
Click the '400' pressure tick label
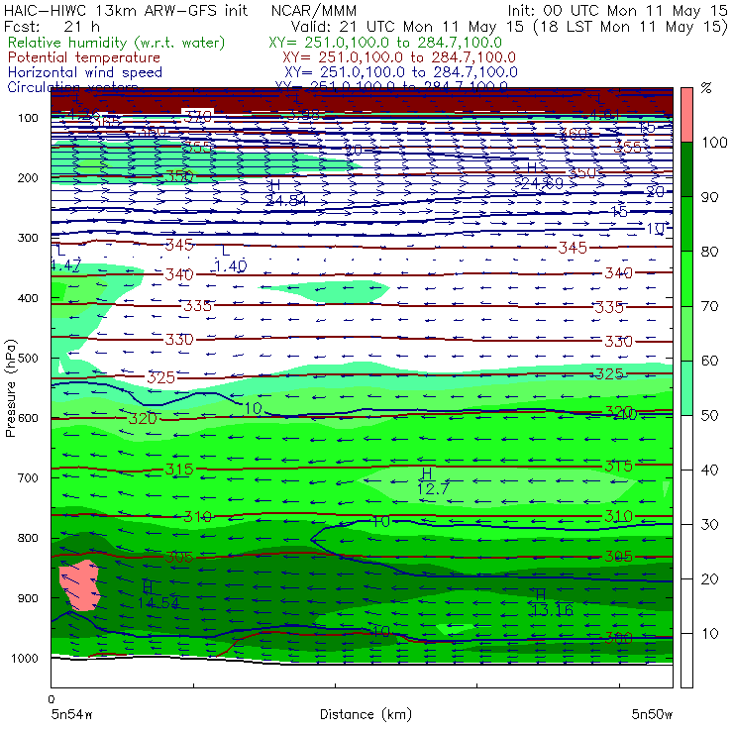28,298
